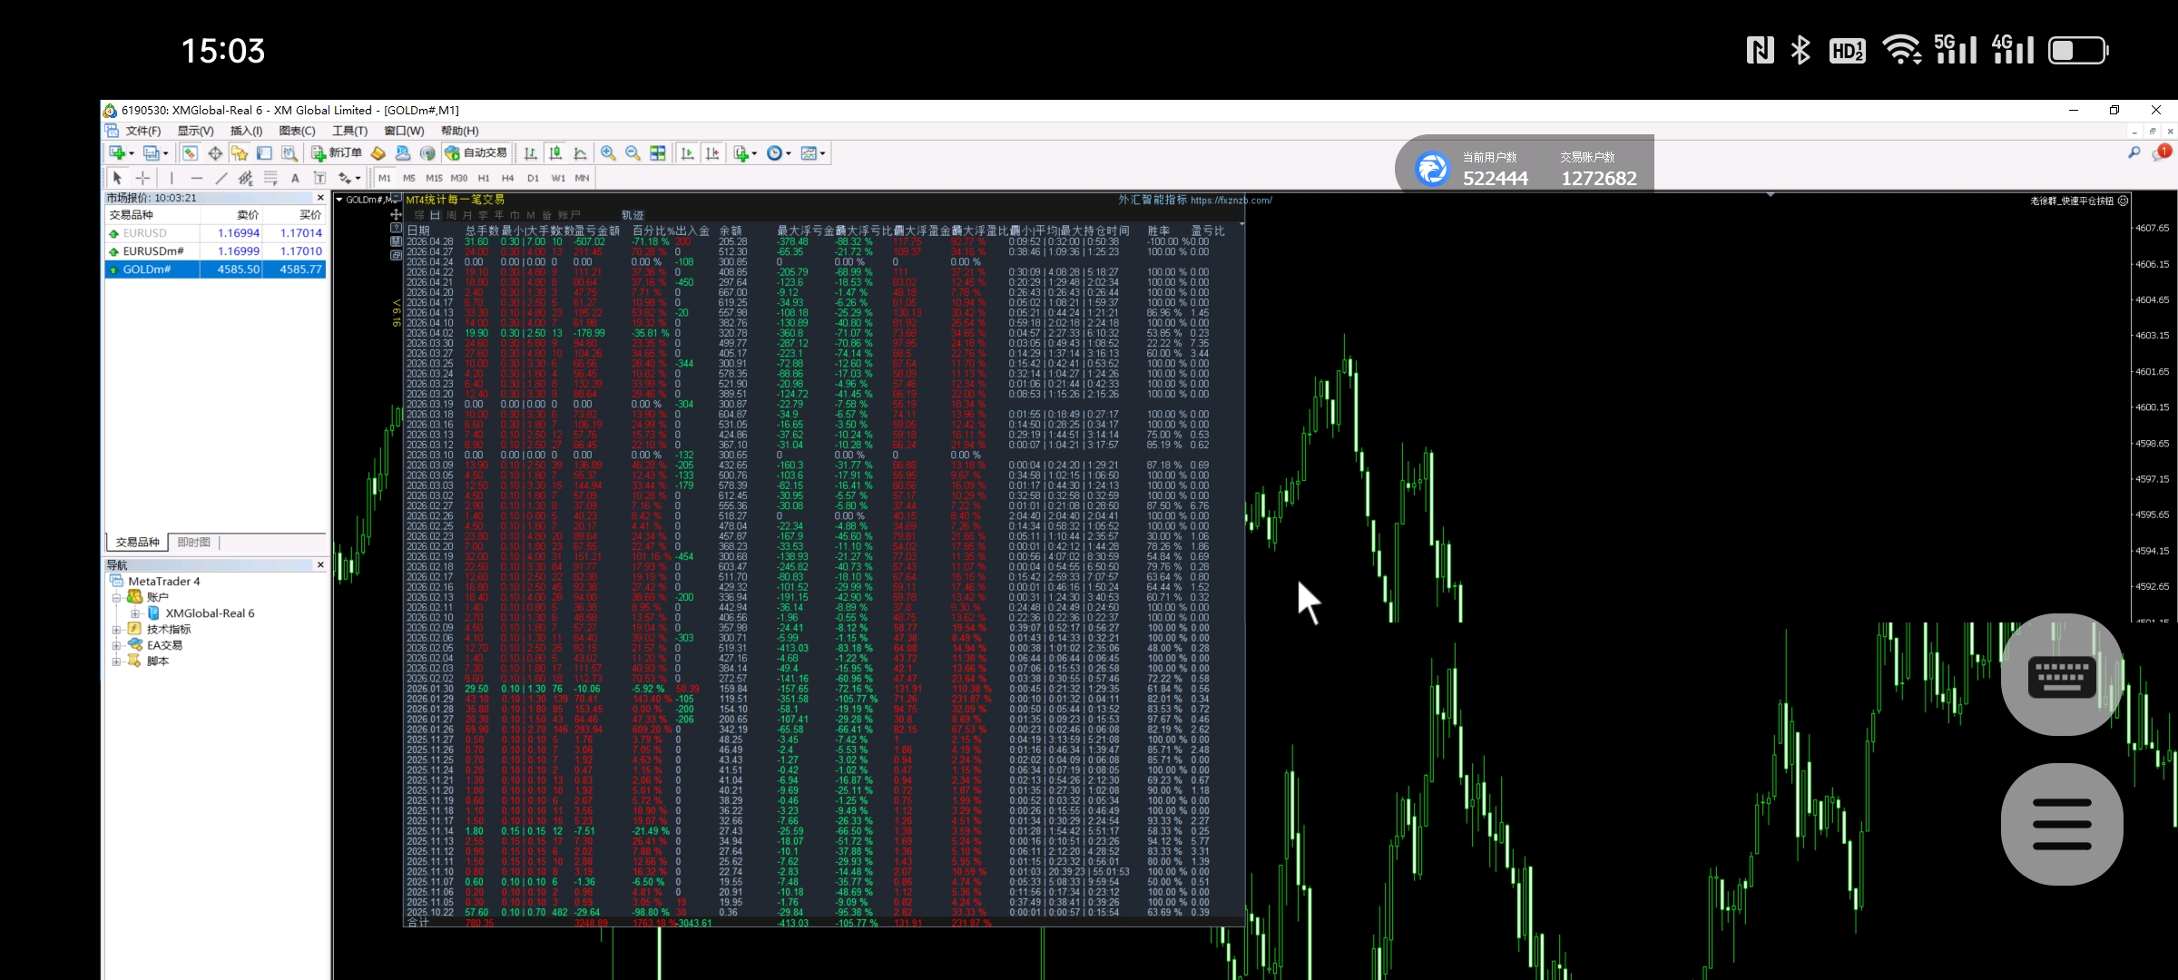Toggle chart auto scroll button
2178x980 pixels.
click(x=687, y=153)
